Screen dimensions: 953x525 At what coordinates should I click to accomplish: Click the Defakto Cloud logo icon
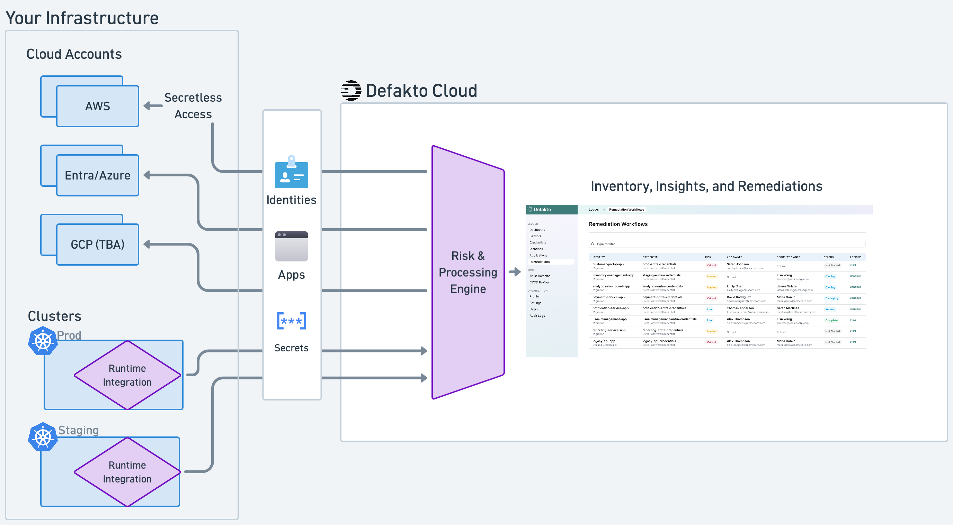pos(351,91)
